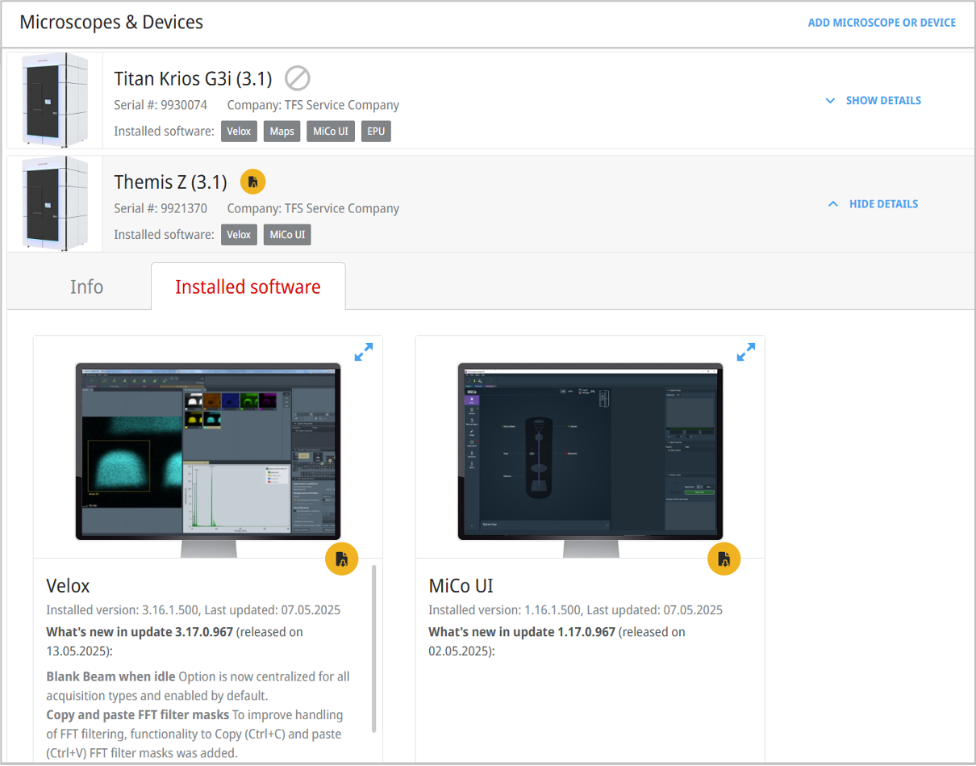Viewport: 976px width, 766px height.
Task: Click the yellow download badge on MiCo UI card
Action: coord(724,559)
